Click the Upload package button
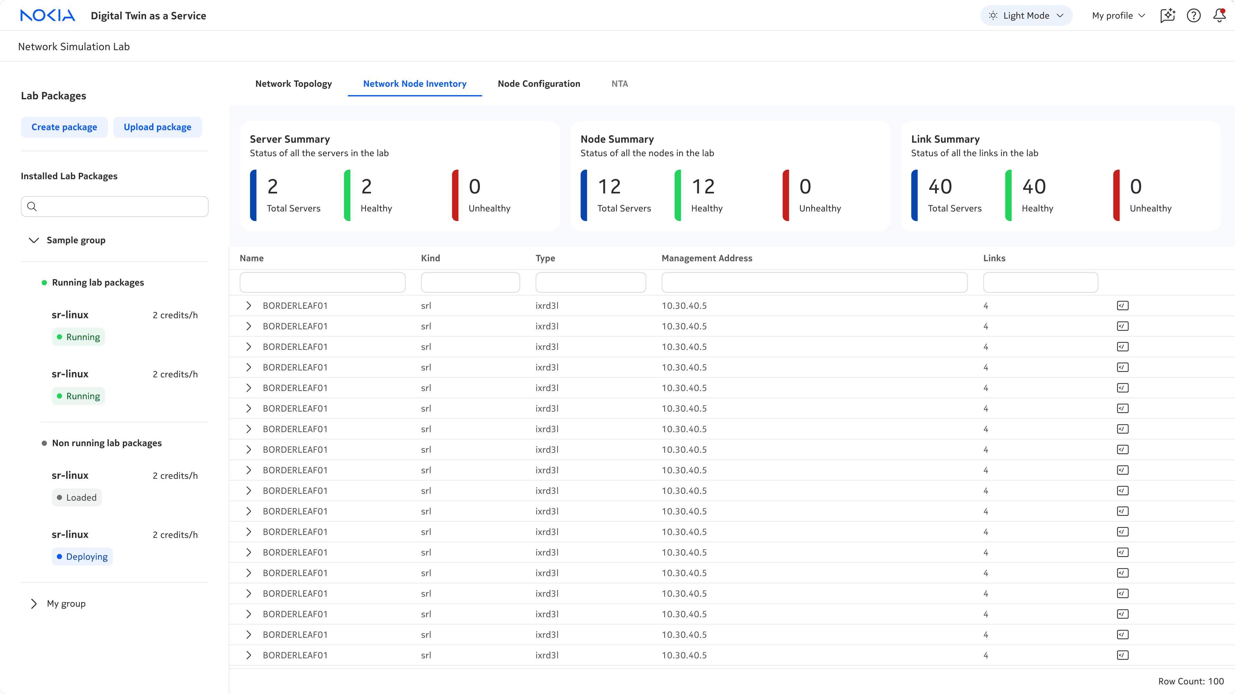The height and width of the screenshot is (694, 1235). [157, 127]
